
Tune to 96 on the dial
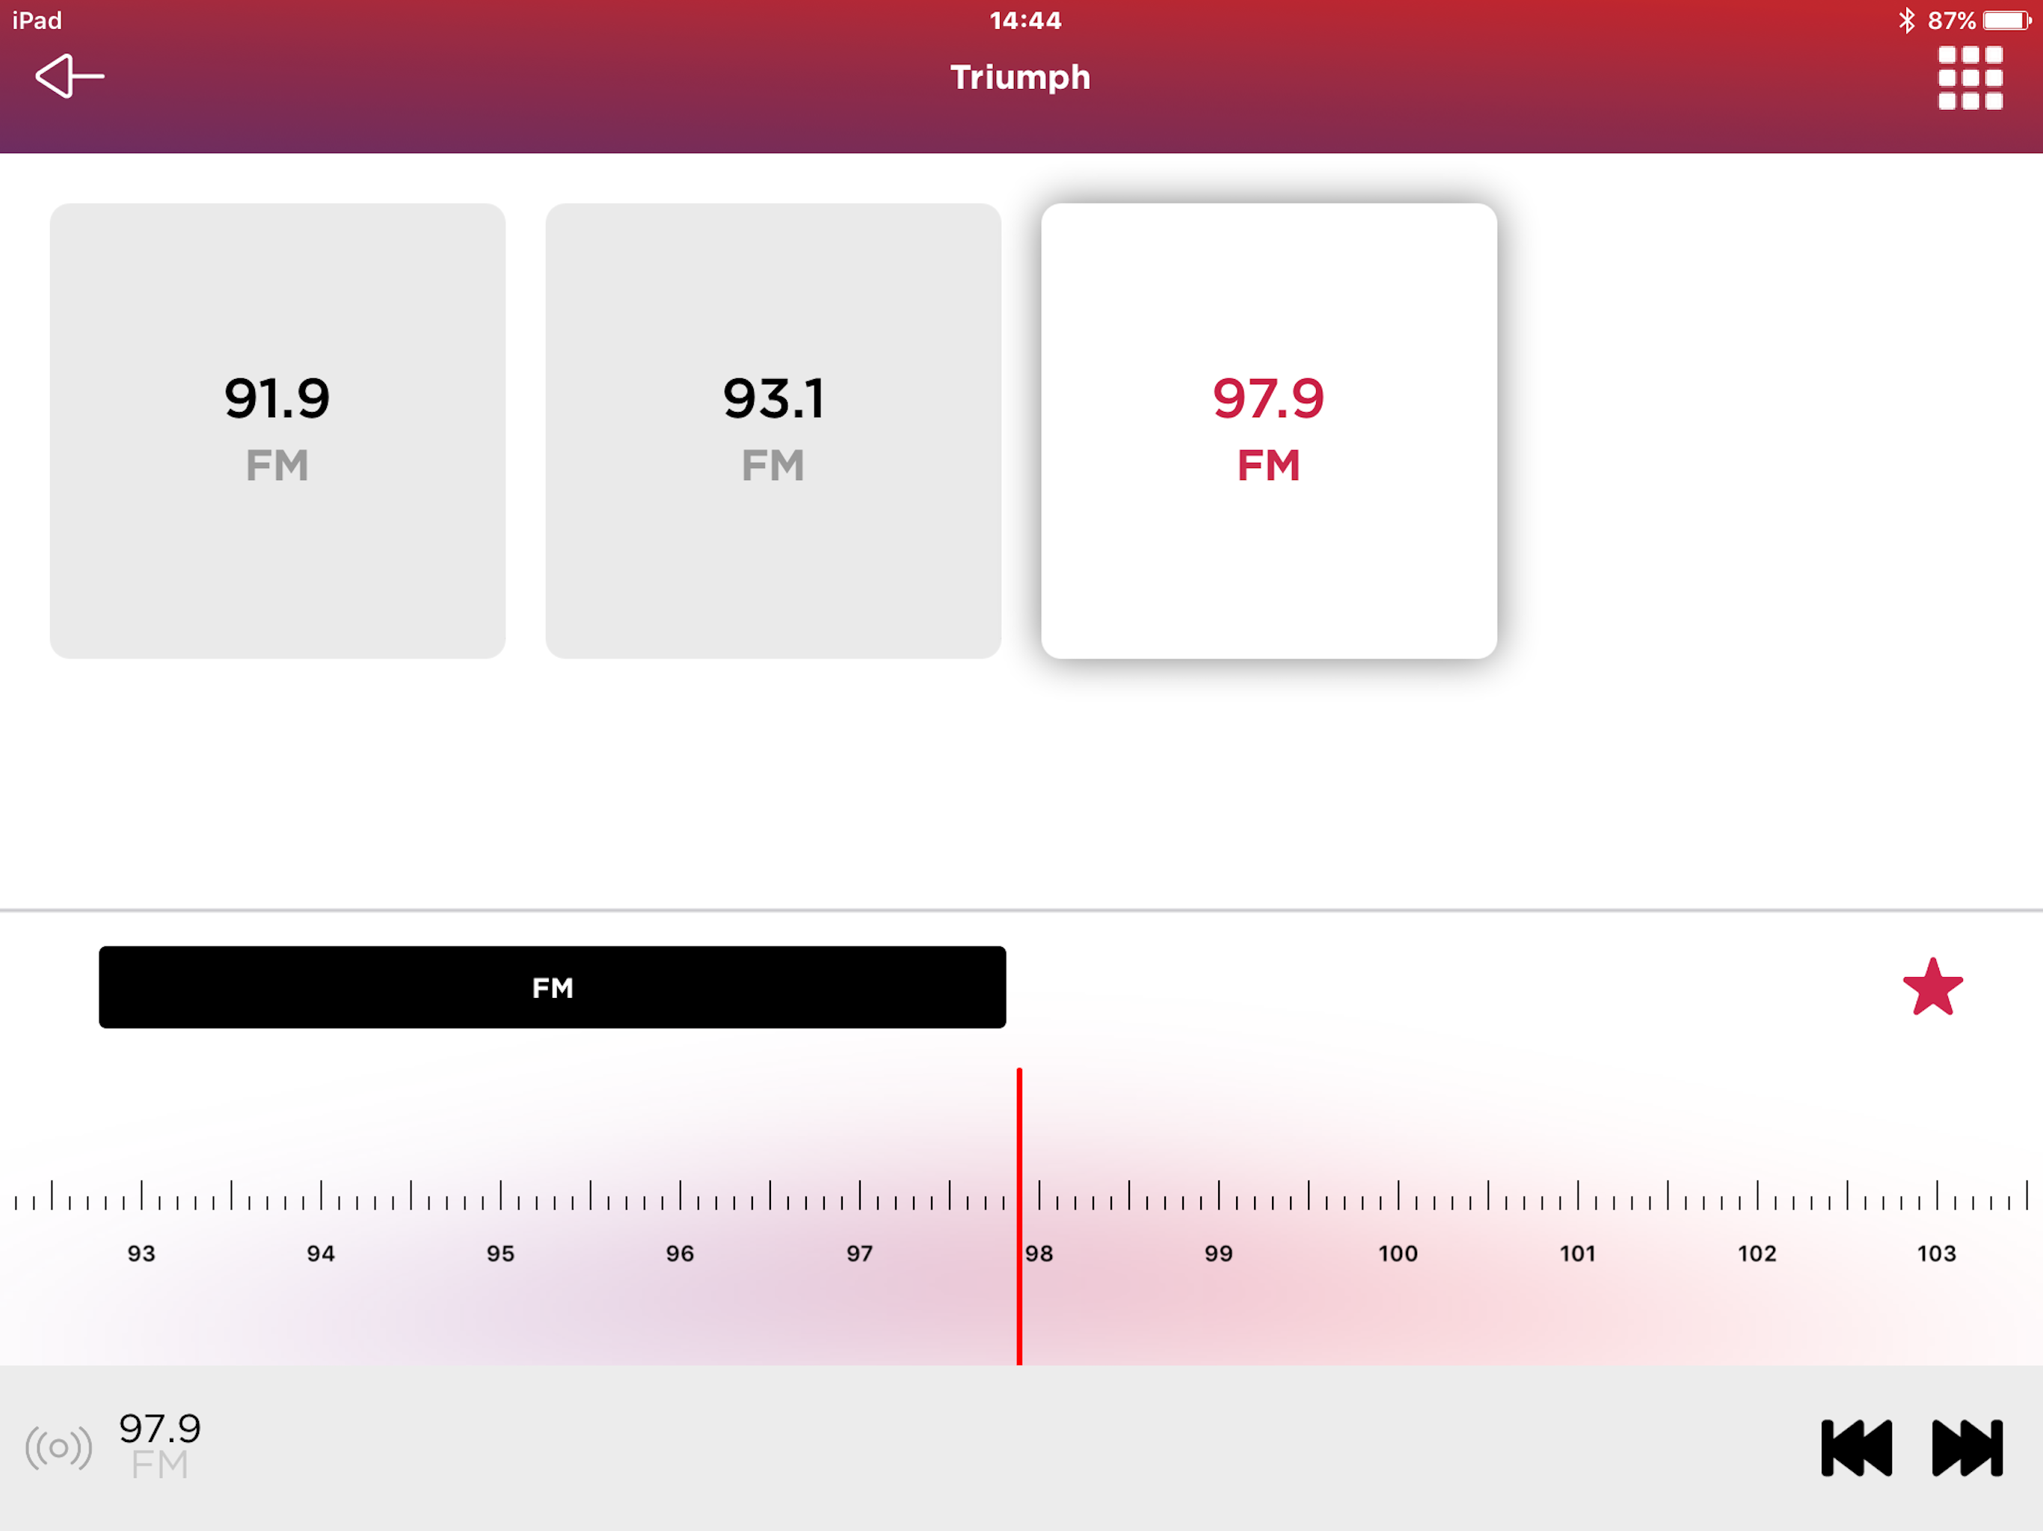680,1253
